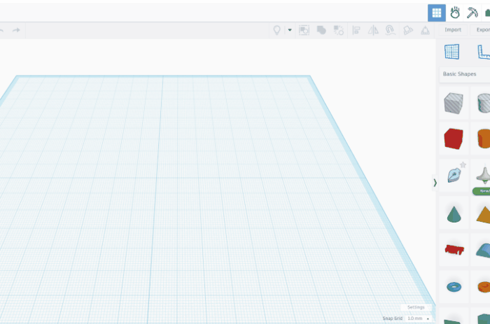
Task: Select the Align tool
Action: pos(356,30)
